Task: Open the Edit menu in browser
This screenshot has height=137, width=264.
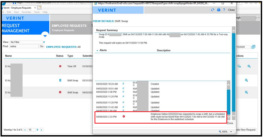Action: 9,12
